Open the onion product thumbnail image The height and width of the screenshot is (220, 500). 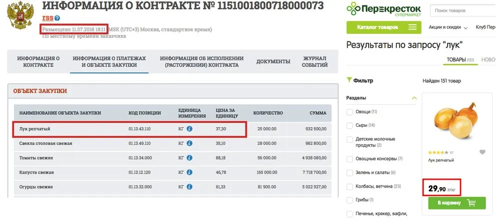click(x=457, y=120)
